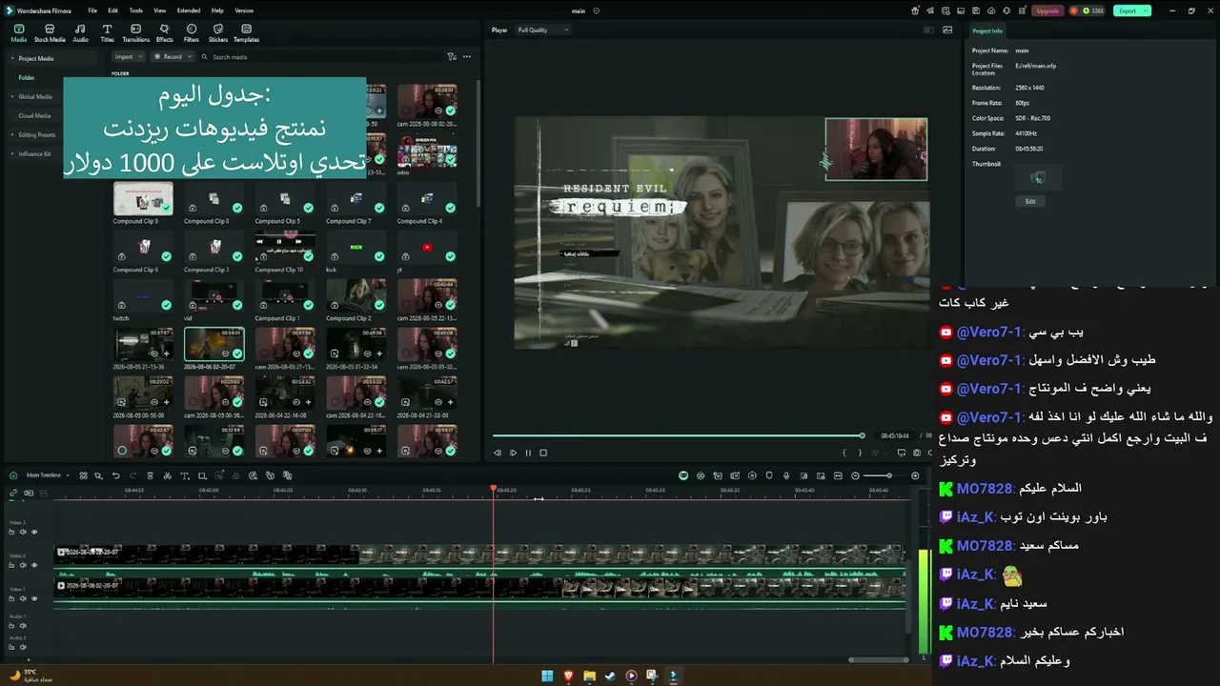The height and width of the screenshot is (686, 1220).
Task: Open Brave browser from the taskbar
Action: pyautogui.click(x=569, y=676)
